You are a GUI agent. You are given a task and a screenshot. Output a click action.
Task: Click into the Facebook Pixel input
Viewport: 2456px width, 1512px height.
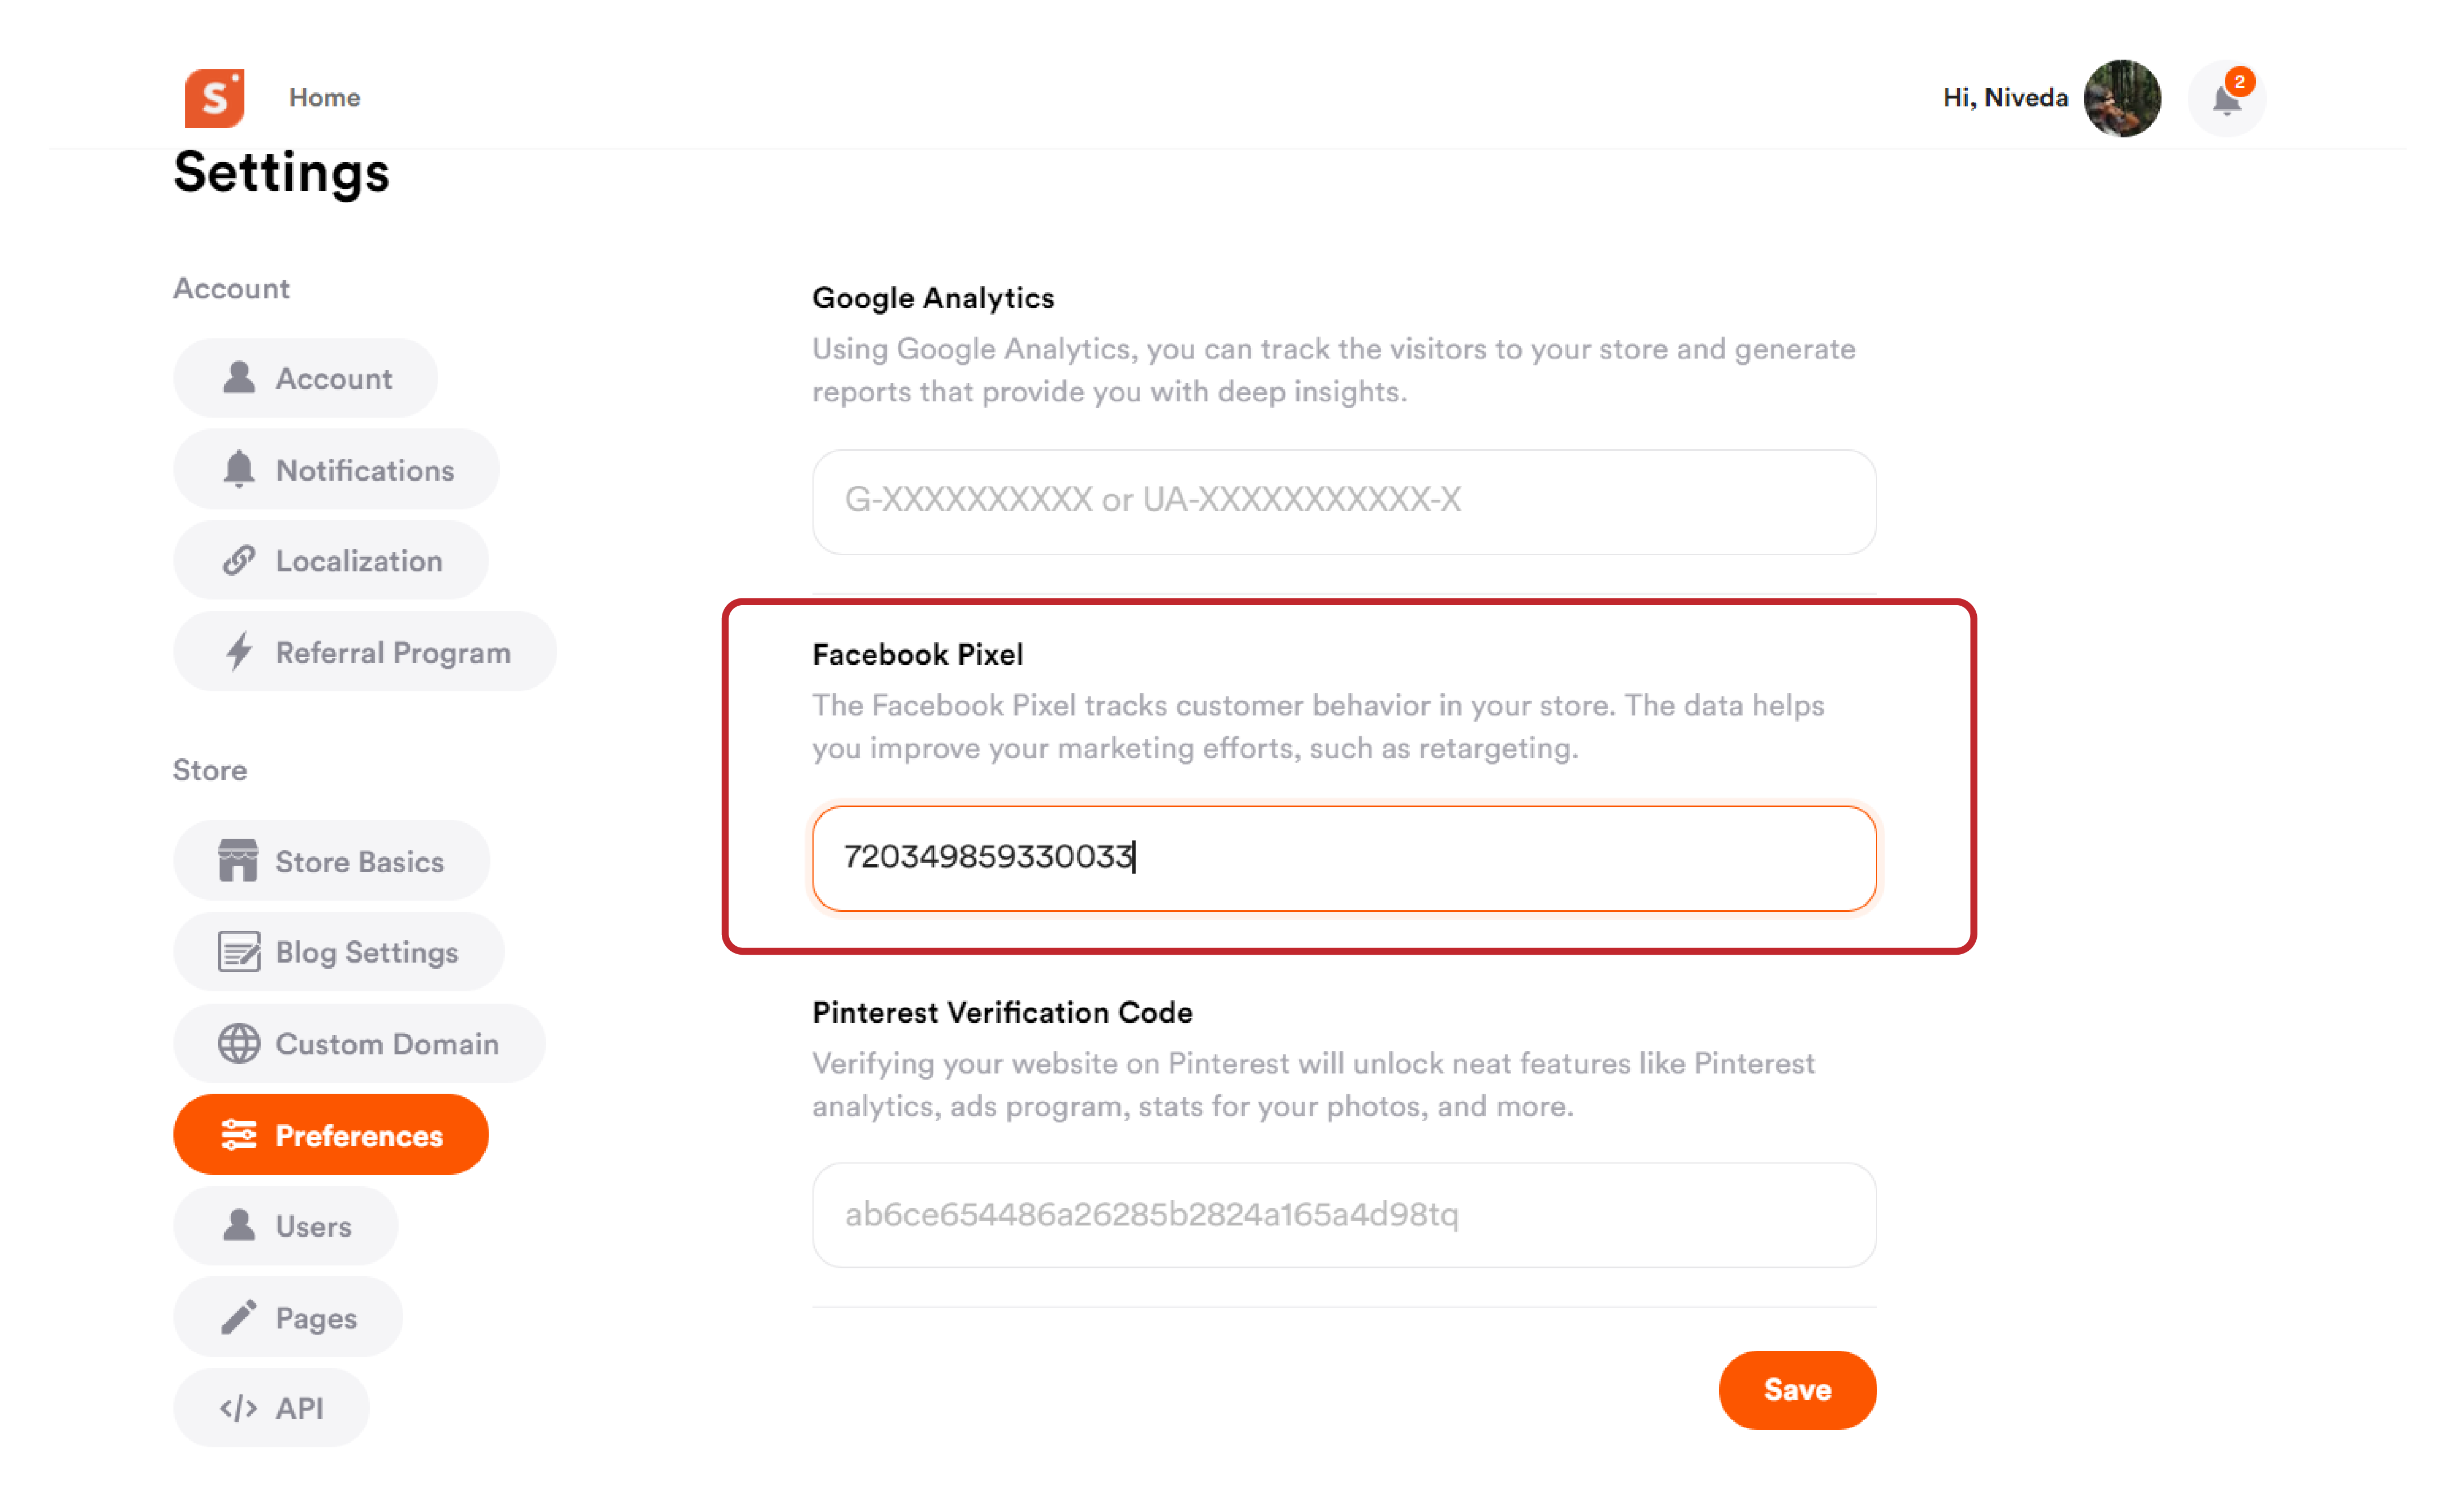[x=1343, y=858]
